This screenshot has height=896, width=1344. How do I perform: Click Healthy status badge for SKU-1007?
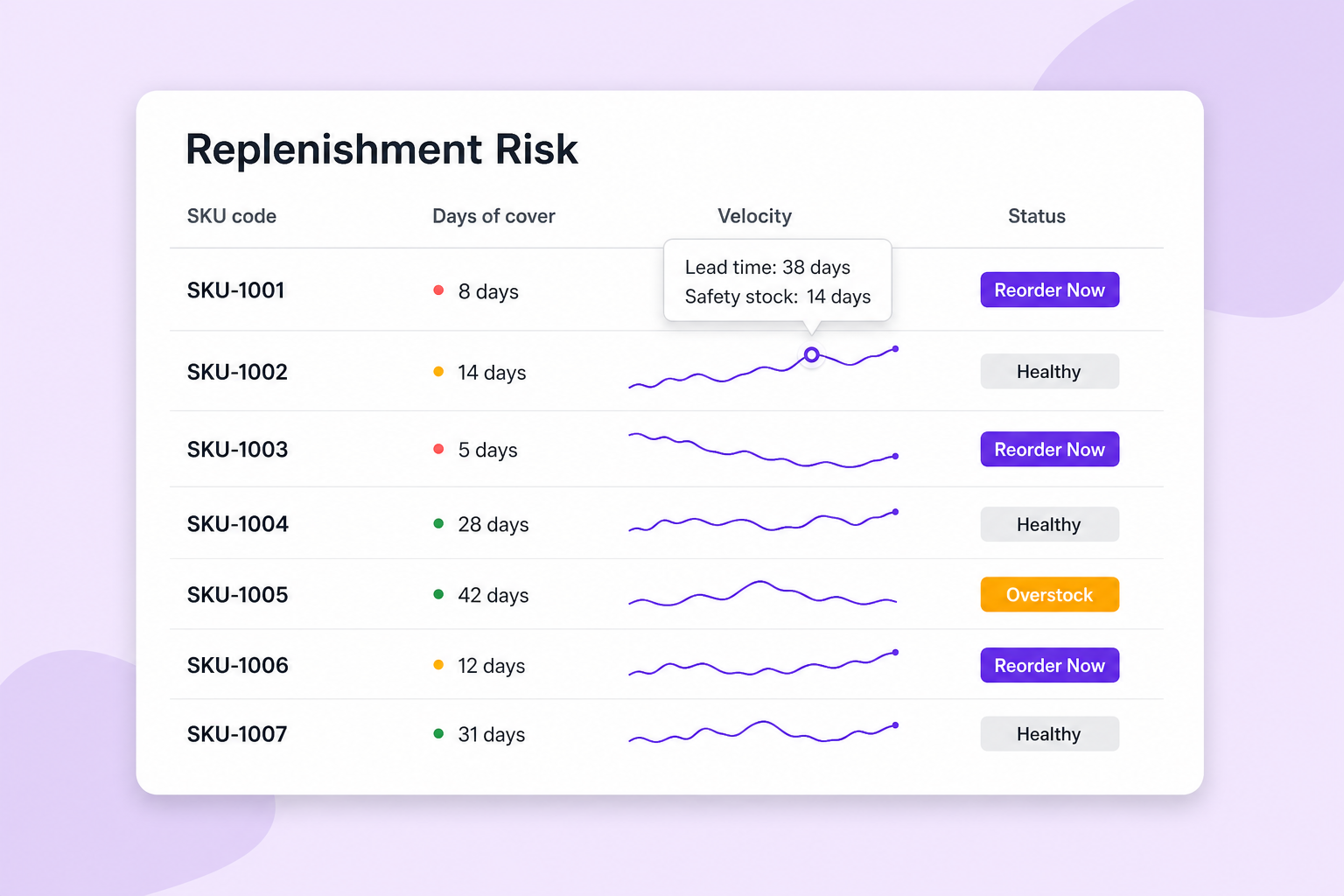coord(1049,733)
